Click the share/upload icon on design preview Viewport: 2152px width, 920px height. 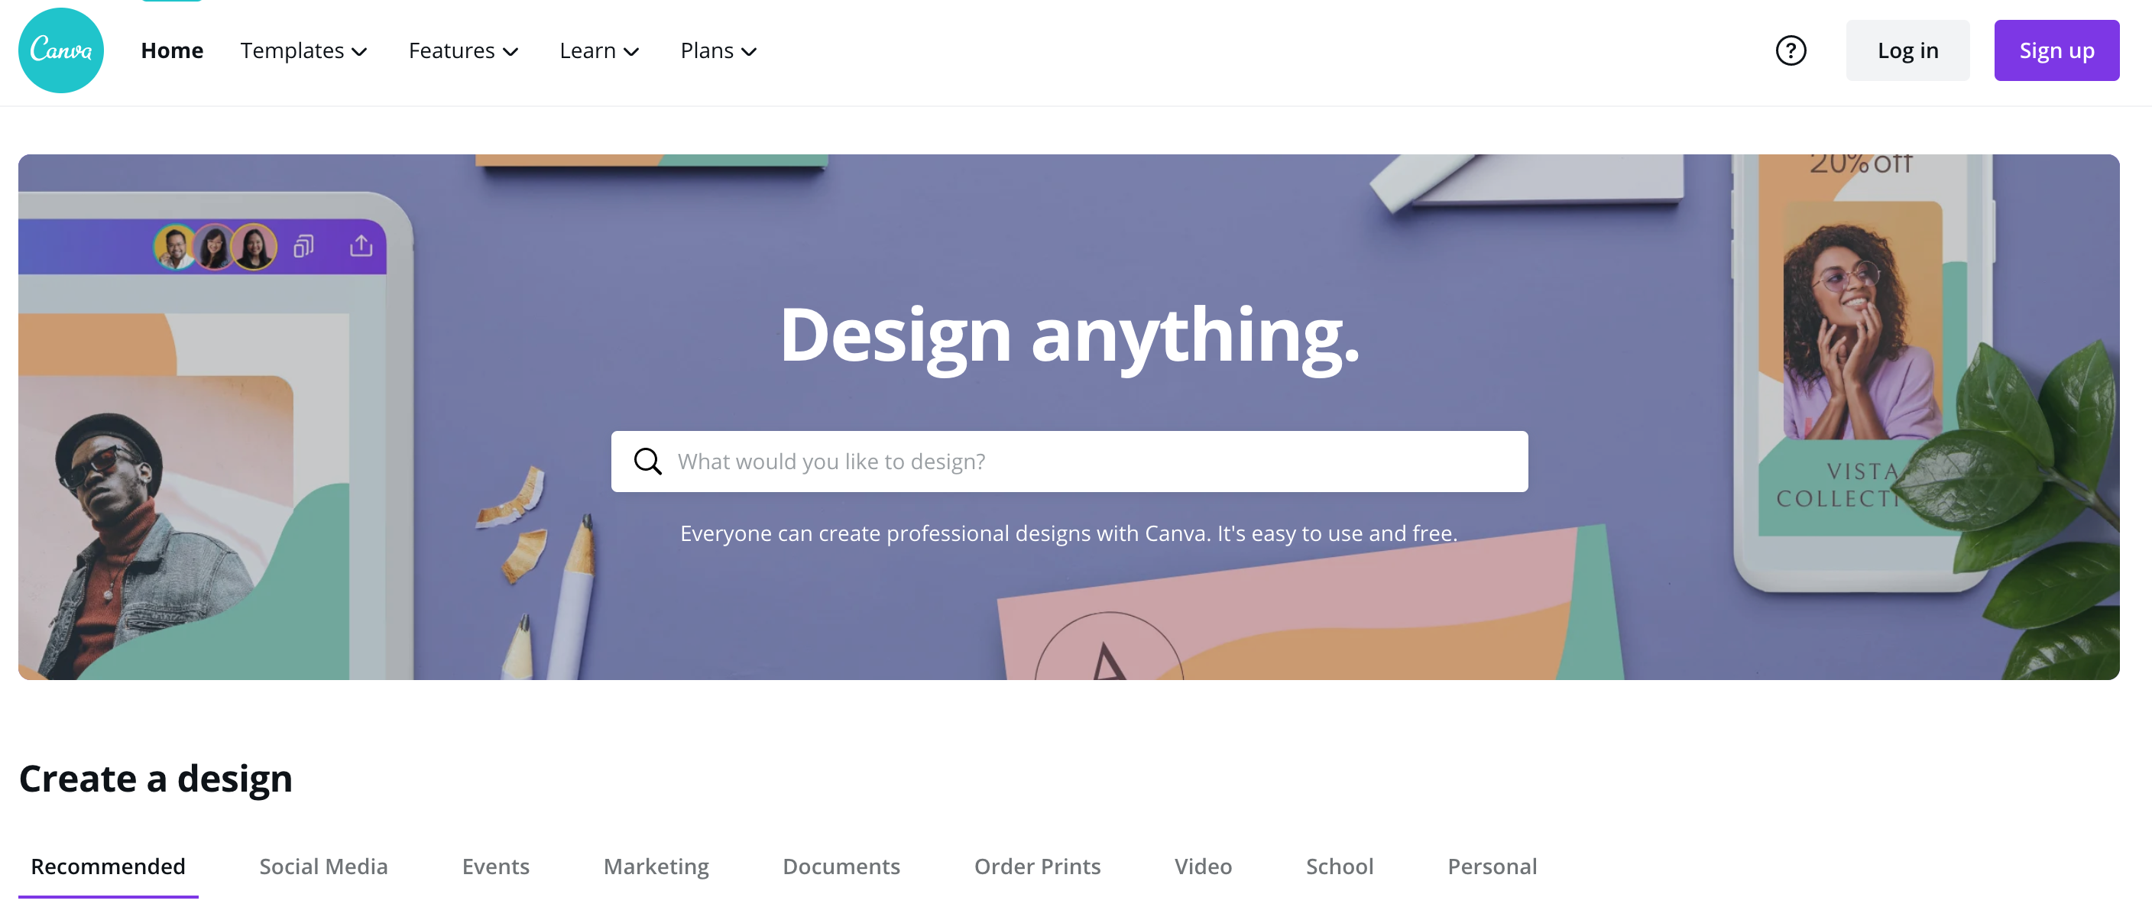tap(361, 245)
